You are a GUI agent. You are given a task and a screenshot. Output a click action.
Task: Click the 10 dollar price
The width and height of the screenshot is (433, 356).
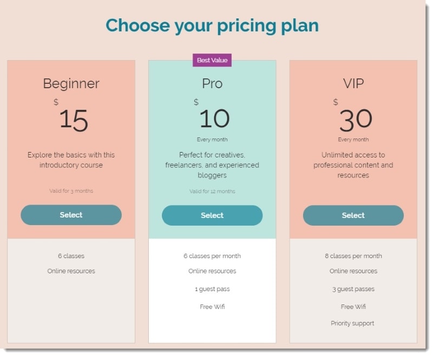pos(214,118)
